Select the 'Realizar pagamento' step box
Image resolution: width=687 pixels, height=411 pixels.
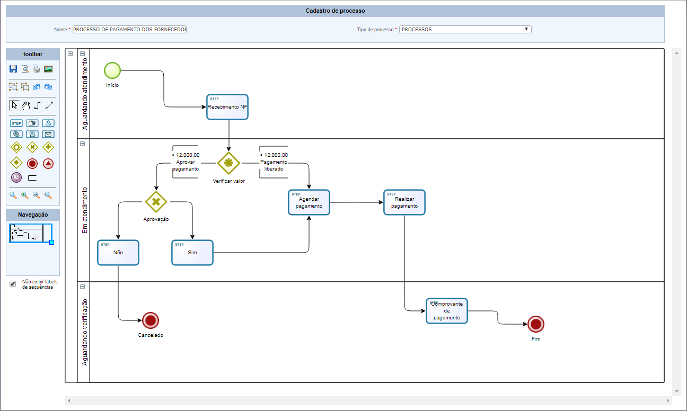[404, 202]
